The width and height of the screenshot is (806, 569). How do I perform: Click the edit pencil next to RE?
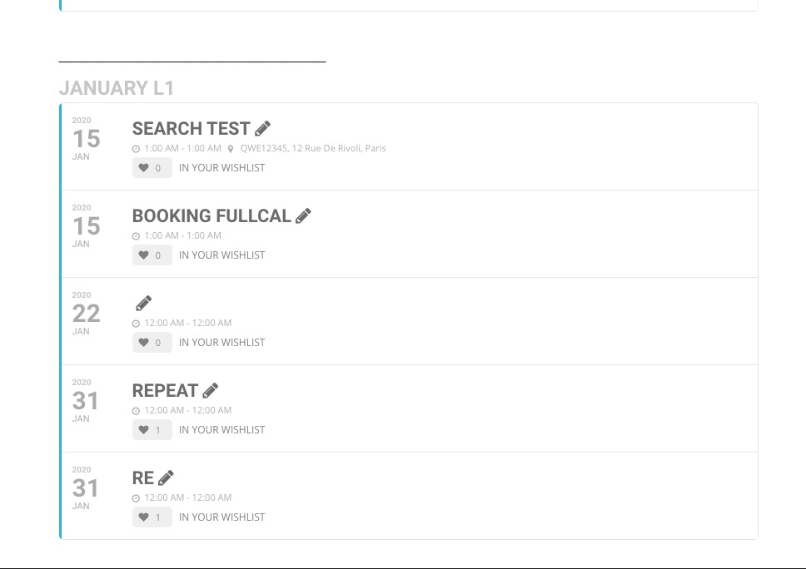pyautogui.click(x=167, y=477)
